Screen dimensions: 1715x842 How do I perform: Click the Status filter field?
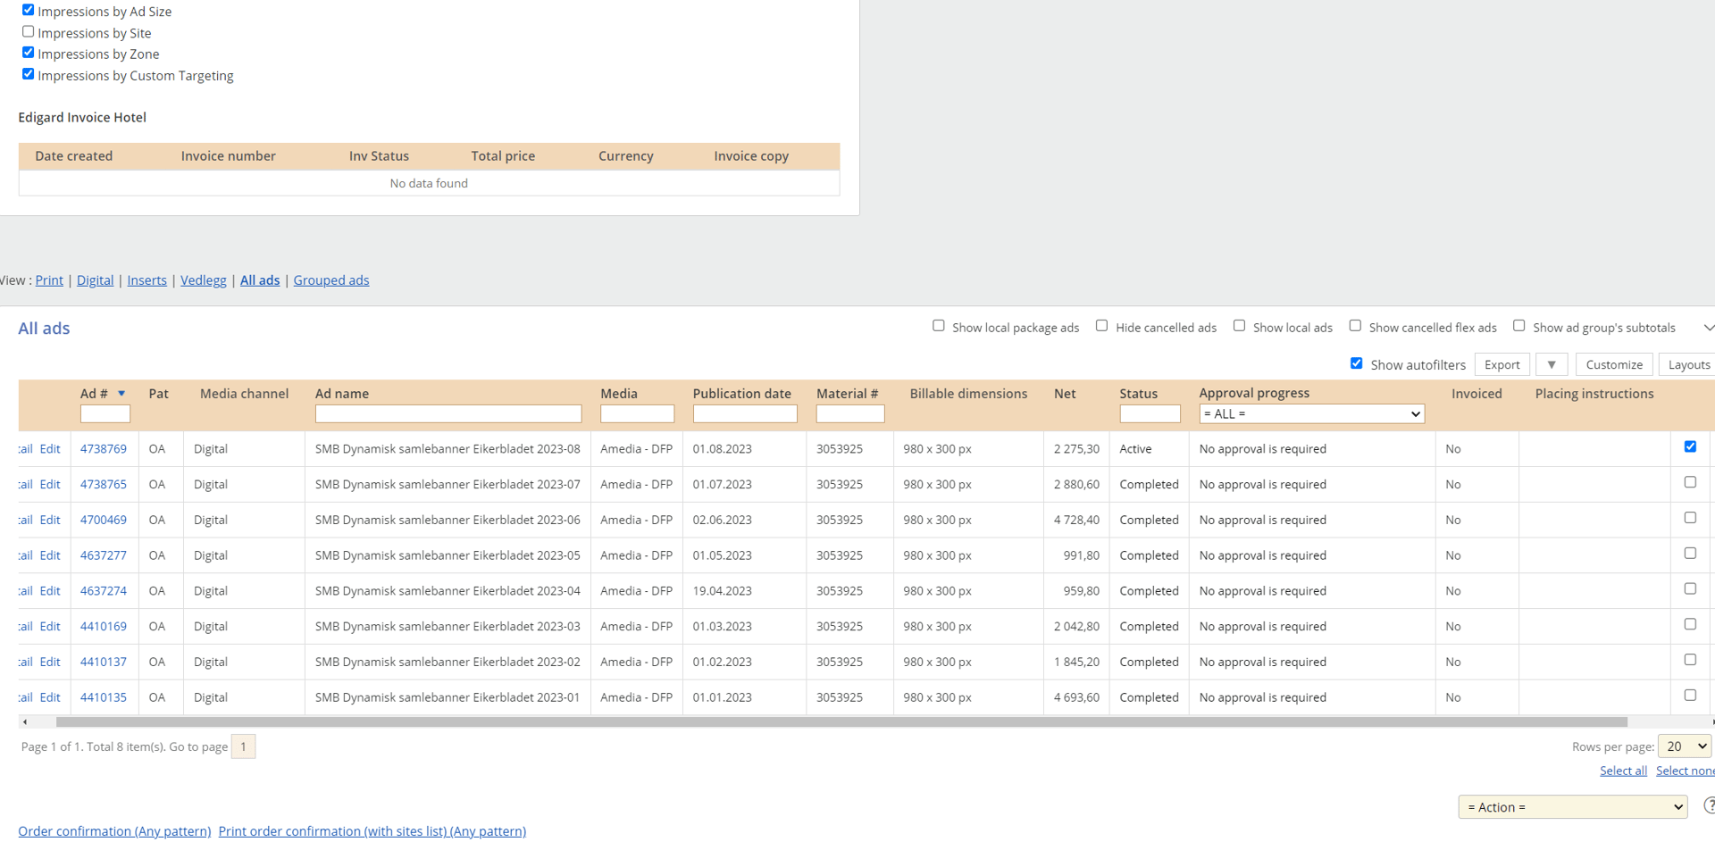tap(1150, 414)
